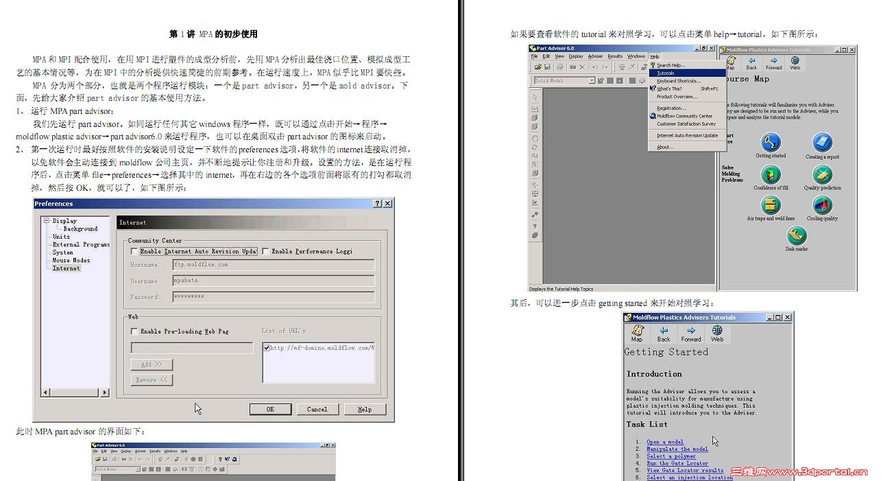The image size is (881, 481).
Task: Open the Creating a report tutorial icon
Action: 822,143
